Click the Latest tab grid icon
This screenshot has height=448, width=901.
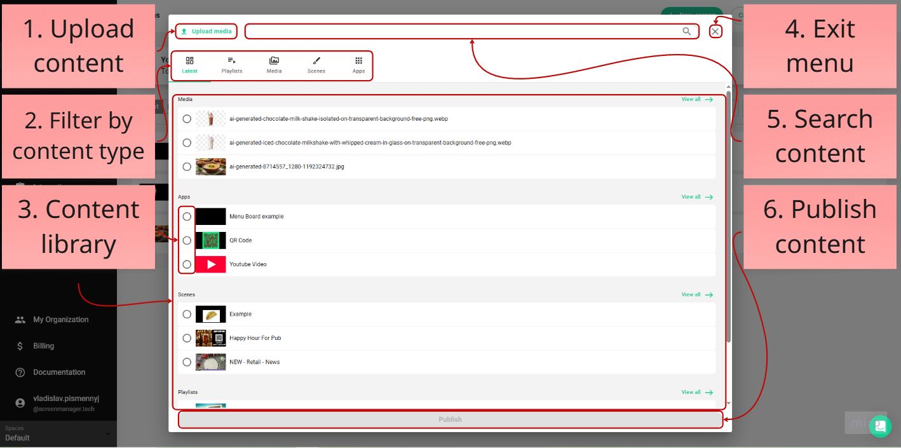(x=189, y=60)
